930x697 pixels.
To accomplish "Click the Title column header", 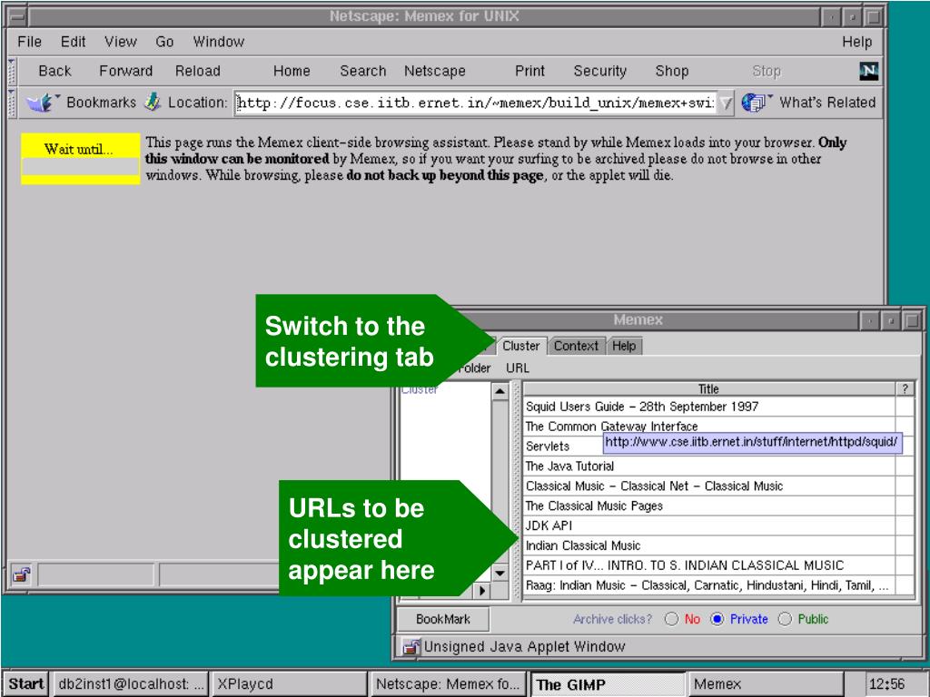I will coord(708,388).
